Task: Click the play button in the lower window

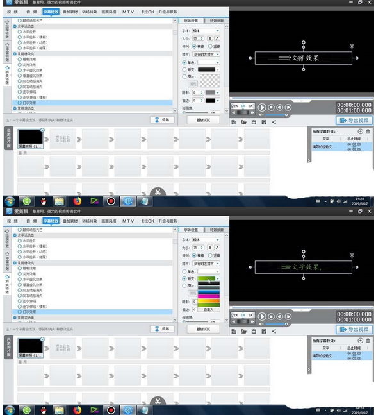Action: pos(261,316)
